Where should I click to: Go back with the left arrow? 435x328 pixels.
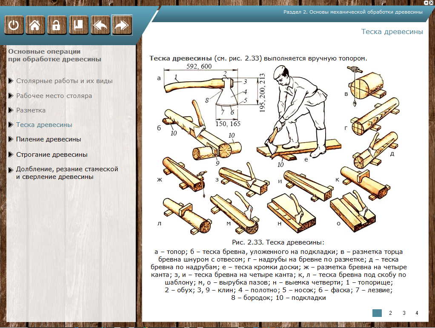tap(100, 25)
